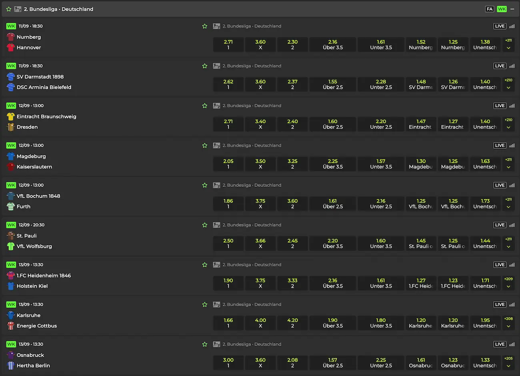Click the 2. Bundesliga header league logo
This screenshot has width=520, height=376.
tap(18, 9)
